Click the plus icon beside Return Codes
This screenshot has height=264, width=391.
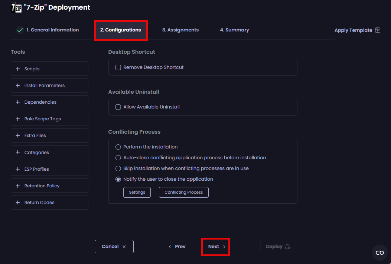(17, 202)
